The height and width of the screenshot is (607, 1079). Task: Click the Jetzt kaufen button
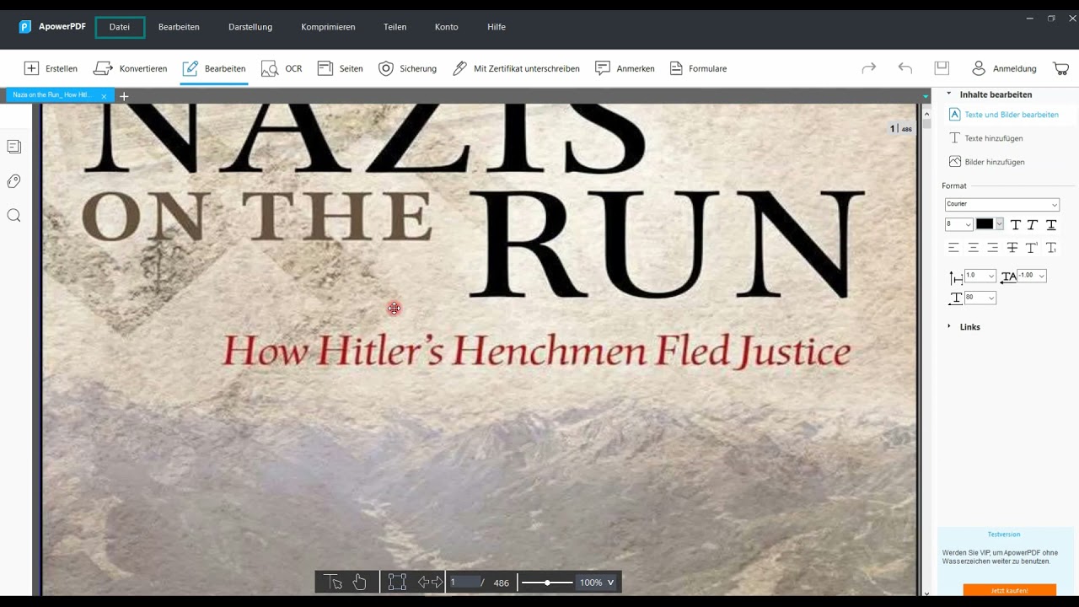point(1009,590)
